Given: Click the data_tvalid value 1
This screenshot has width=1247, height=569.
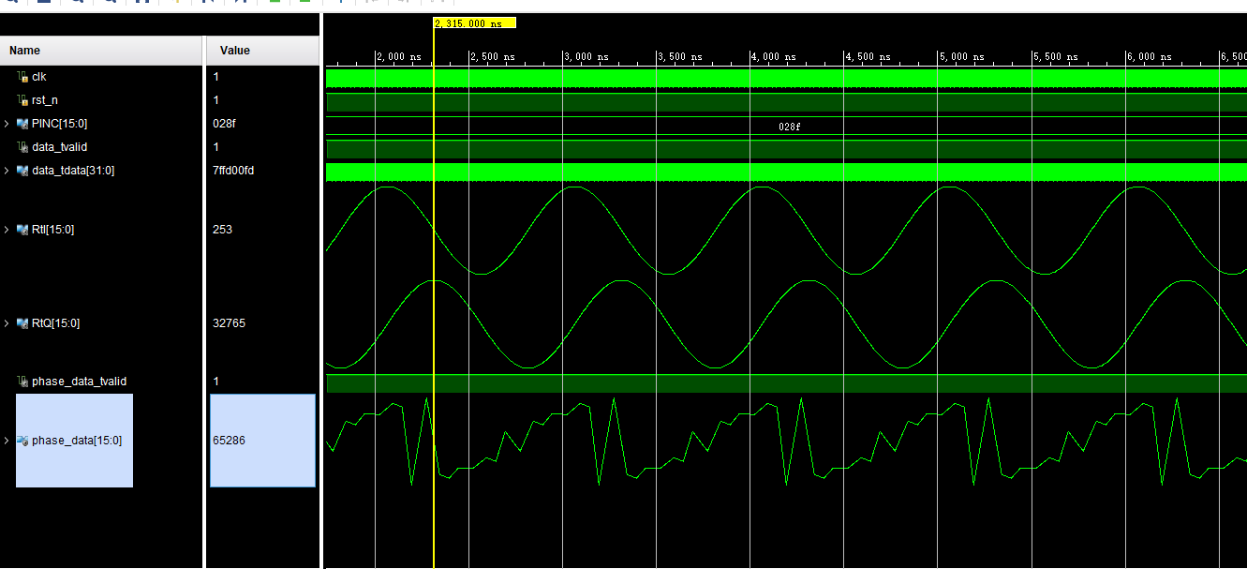Looking at the screenshot, I should point(216,147).
